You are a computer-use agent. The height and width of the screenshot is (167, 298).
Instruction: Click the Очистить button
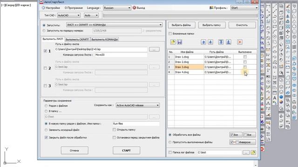242,25
